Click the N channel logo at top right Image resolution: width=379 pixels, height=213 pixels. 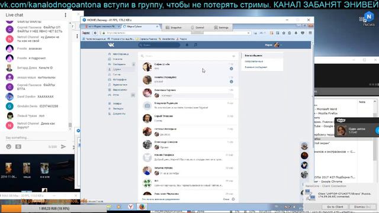click(x=369, y=17)
